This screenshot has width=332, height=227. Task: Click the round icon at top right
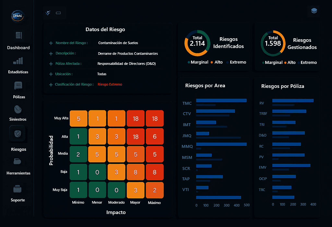pyautogui.click(x=314, y=11)
